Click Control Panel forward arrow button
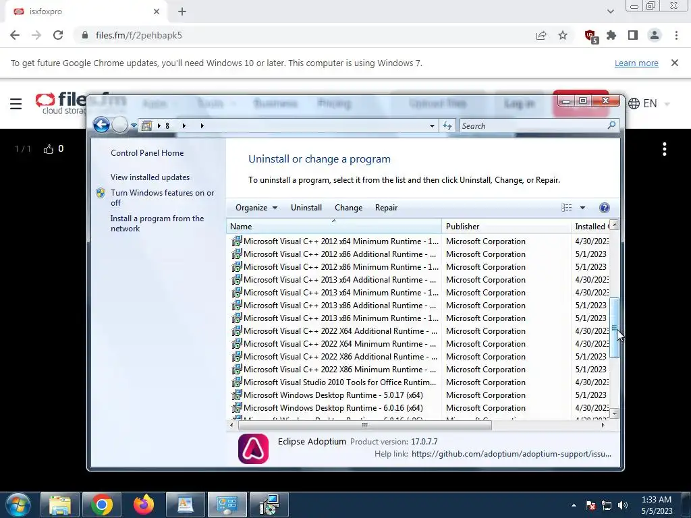691x518 pixels. [x=119, y=125]
